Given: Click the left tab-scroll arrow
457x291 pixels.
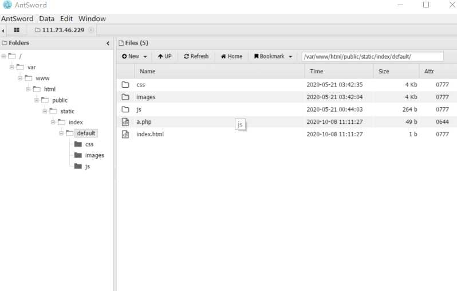Looking at the screenshot, I should 3,30.
